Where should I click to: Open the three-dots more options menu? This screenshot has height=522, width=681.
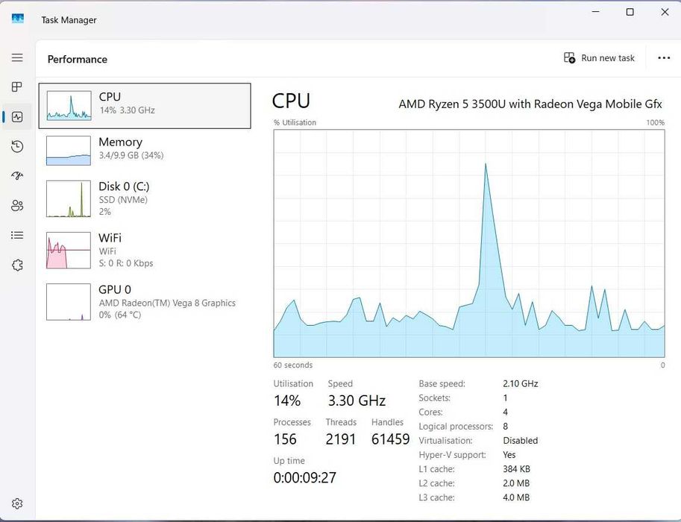[x=664, y=58]
